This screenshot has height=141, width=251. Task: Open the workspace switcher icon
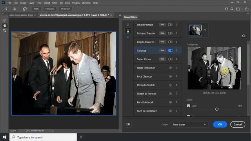point(238,9)
